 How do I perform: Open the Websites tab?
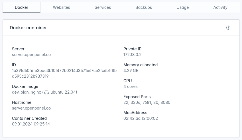pos(61,7)
